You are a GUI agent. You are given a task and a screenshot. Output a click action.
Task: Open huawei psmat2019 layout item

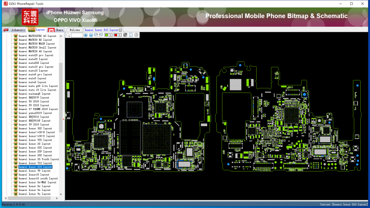tap(35, 113)
